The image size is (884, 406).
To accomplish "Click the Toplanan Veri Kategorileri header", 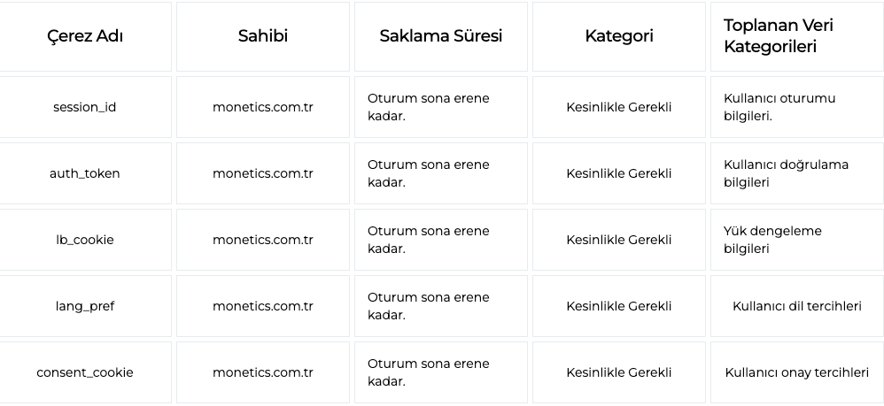I will coord(797,36).
